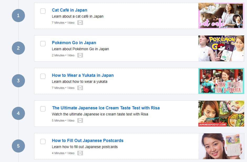Click the Pokémon Go thumbnail image
This screenshot has height=162, width=247.
pos(221,48)
